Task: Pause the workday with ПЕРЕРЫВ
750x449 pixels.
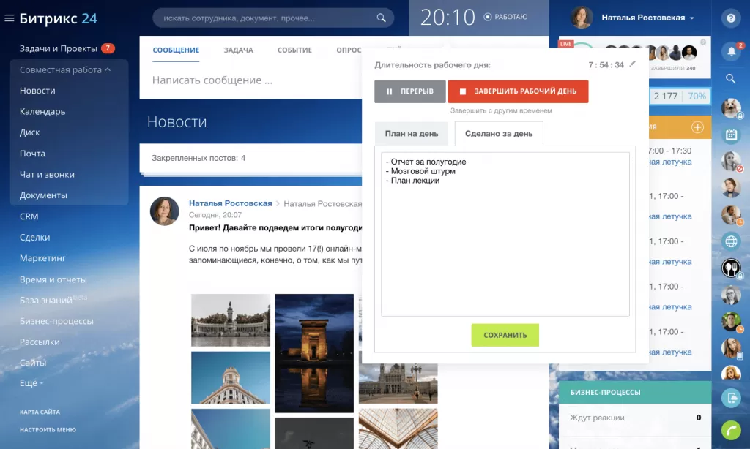Action: pyautogui.click(x=409, y=91)
